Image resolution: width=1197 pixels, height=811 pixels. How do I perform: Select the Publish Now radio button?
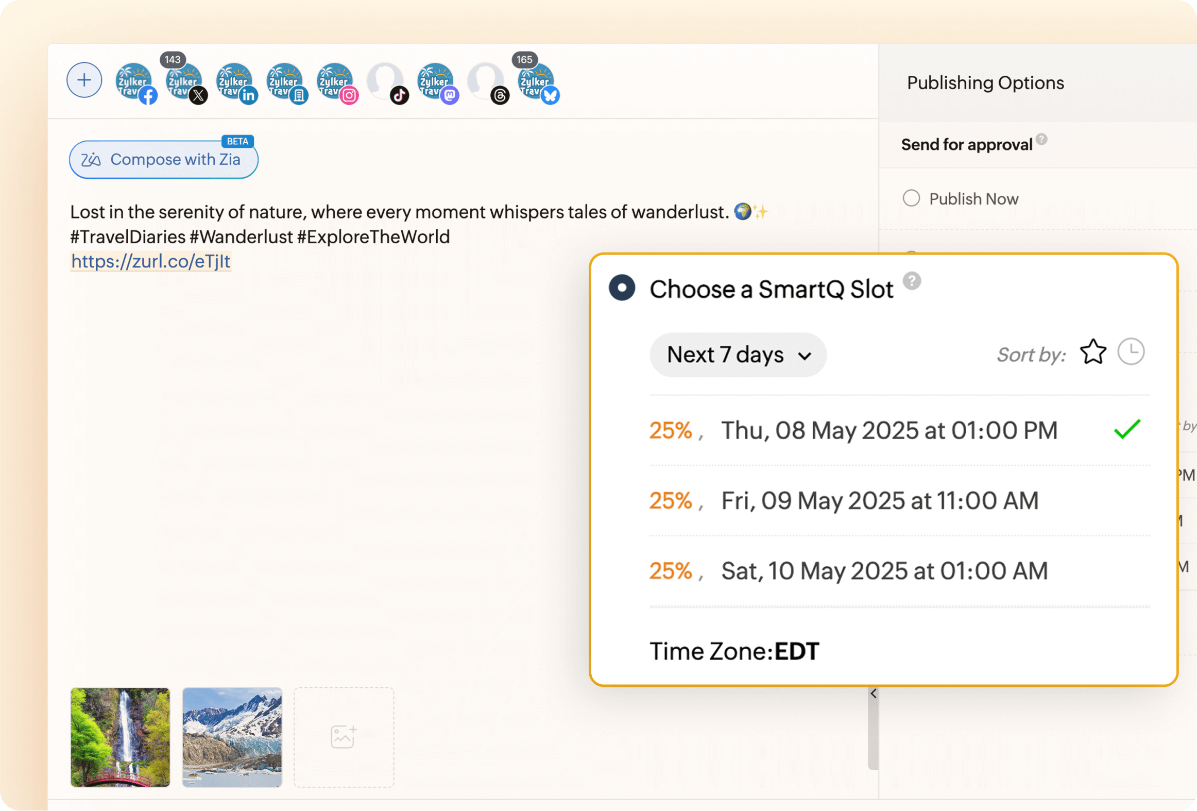(x=911, y=198)
